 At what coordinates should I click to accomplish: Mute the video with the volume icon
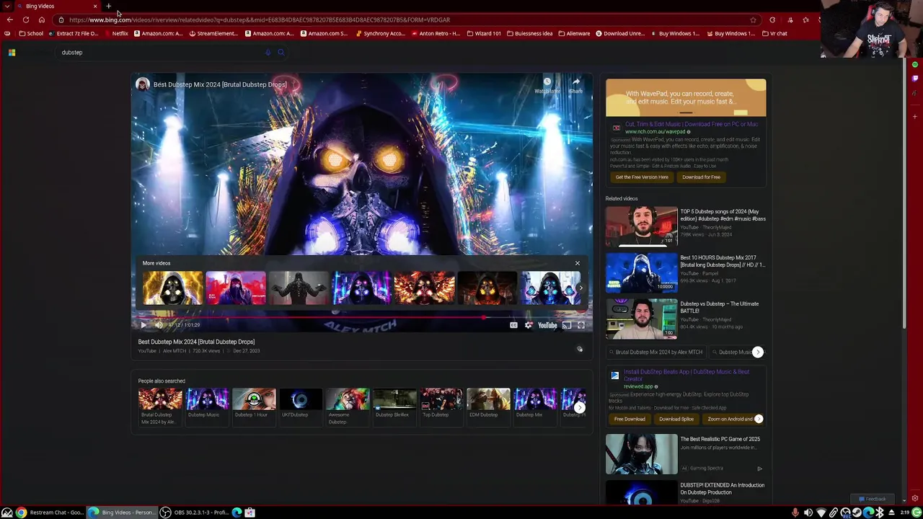pyautogui.click(x=159, y=325)
